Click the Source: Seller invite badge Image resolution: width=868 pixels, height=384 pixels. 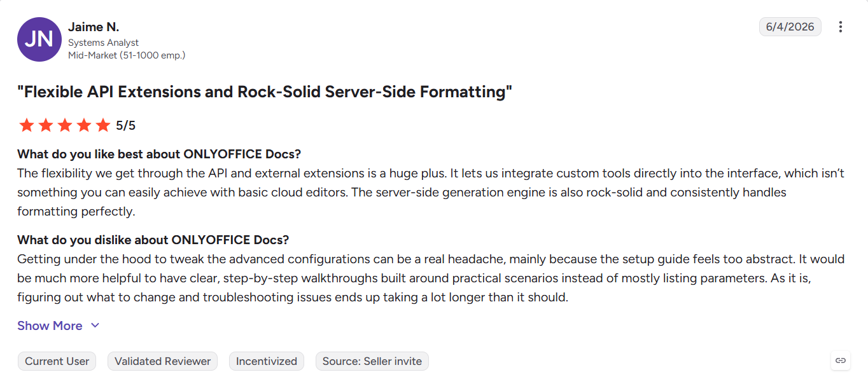point(372,361)
